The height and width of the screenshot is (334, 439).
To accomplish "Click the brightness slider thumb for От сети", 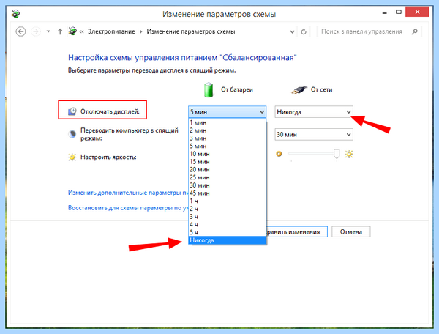I will pos(337,154).
